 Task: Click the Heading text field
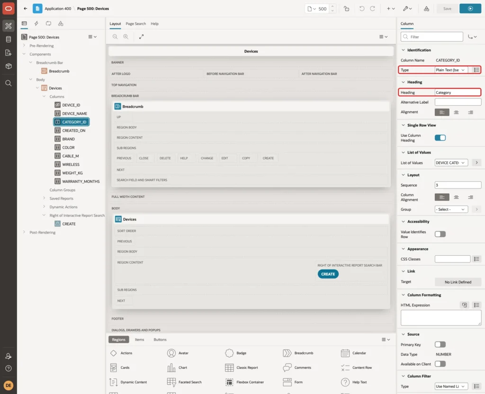point(458,92)
